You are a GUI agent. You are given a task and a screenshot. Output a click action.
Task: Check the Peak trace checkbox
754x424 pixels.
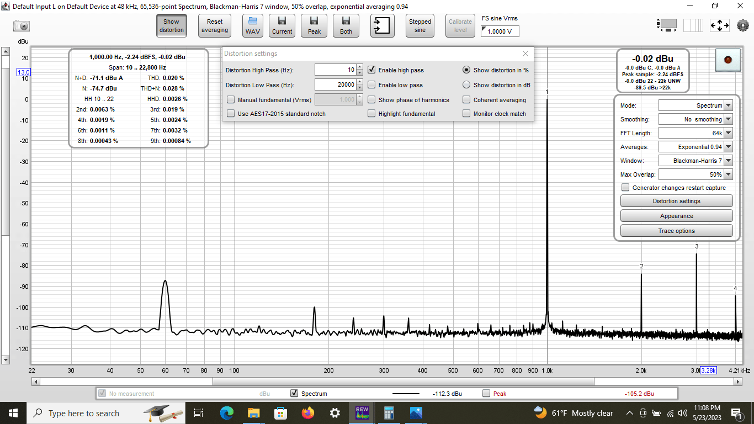[x=486, y=394]
